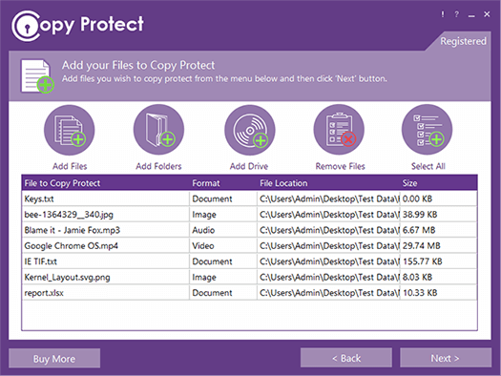Click the Remove Files text label
The image size is (501, 376).
click(x=340, y=166)
